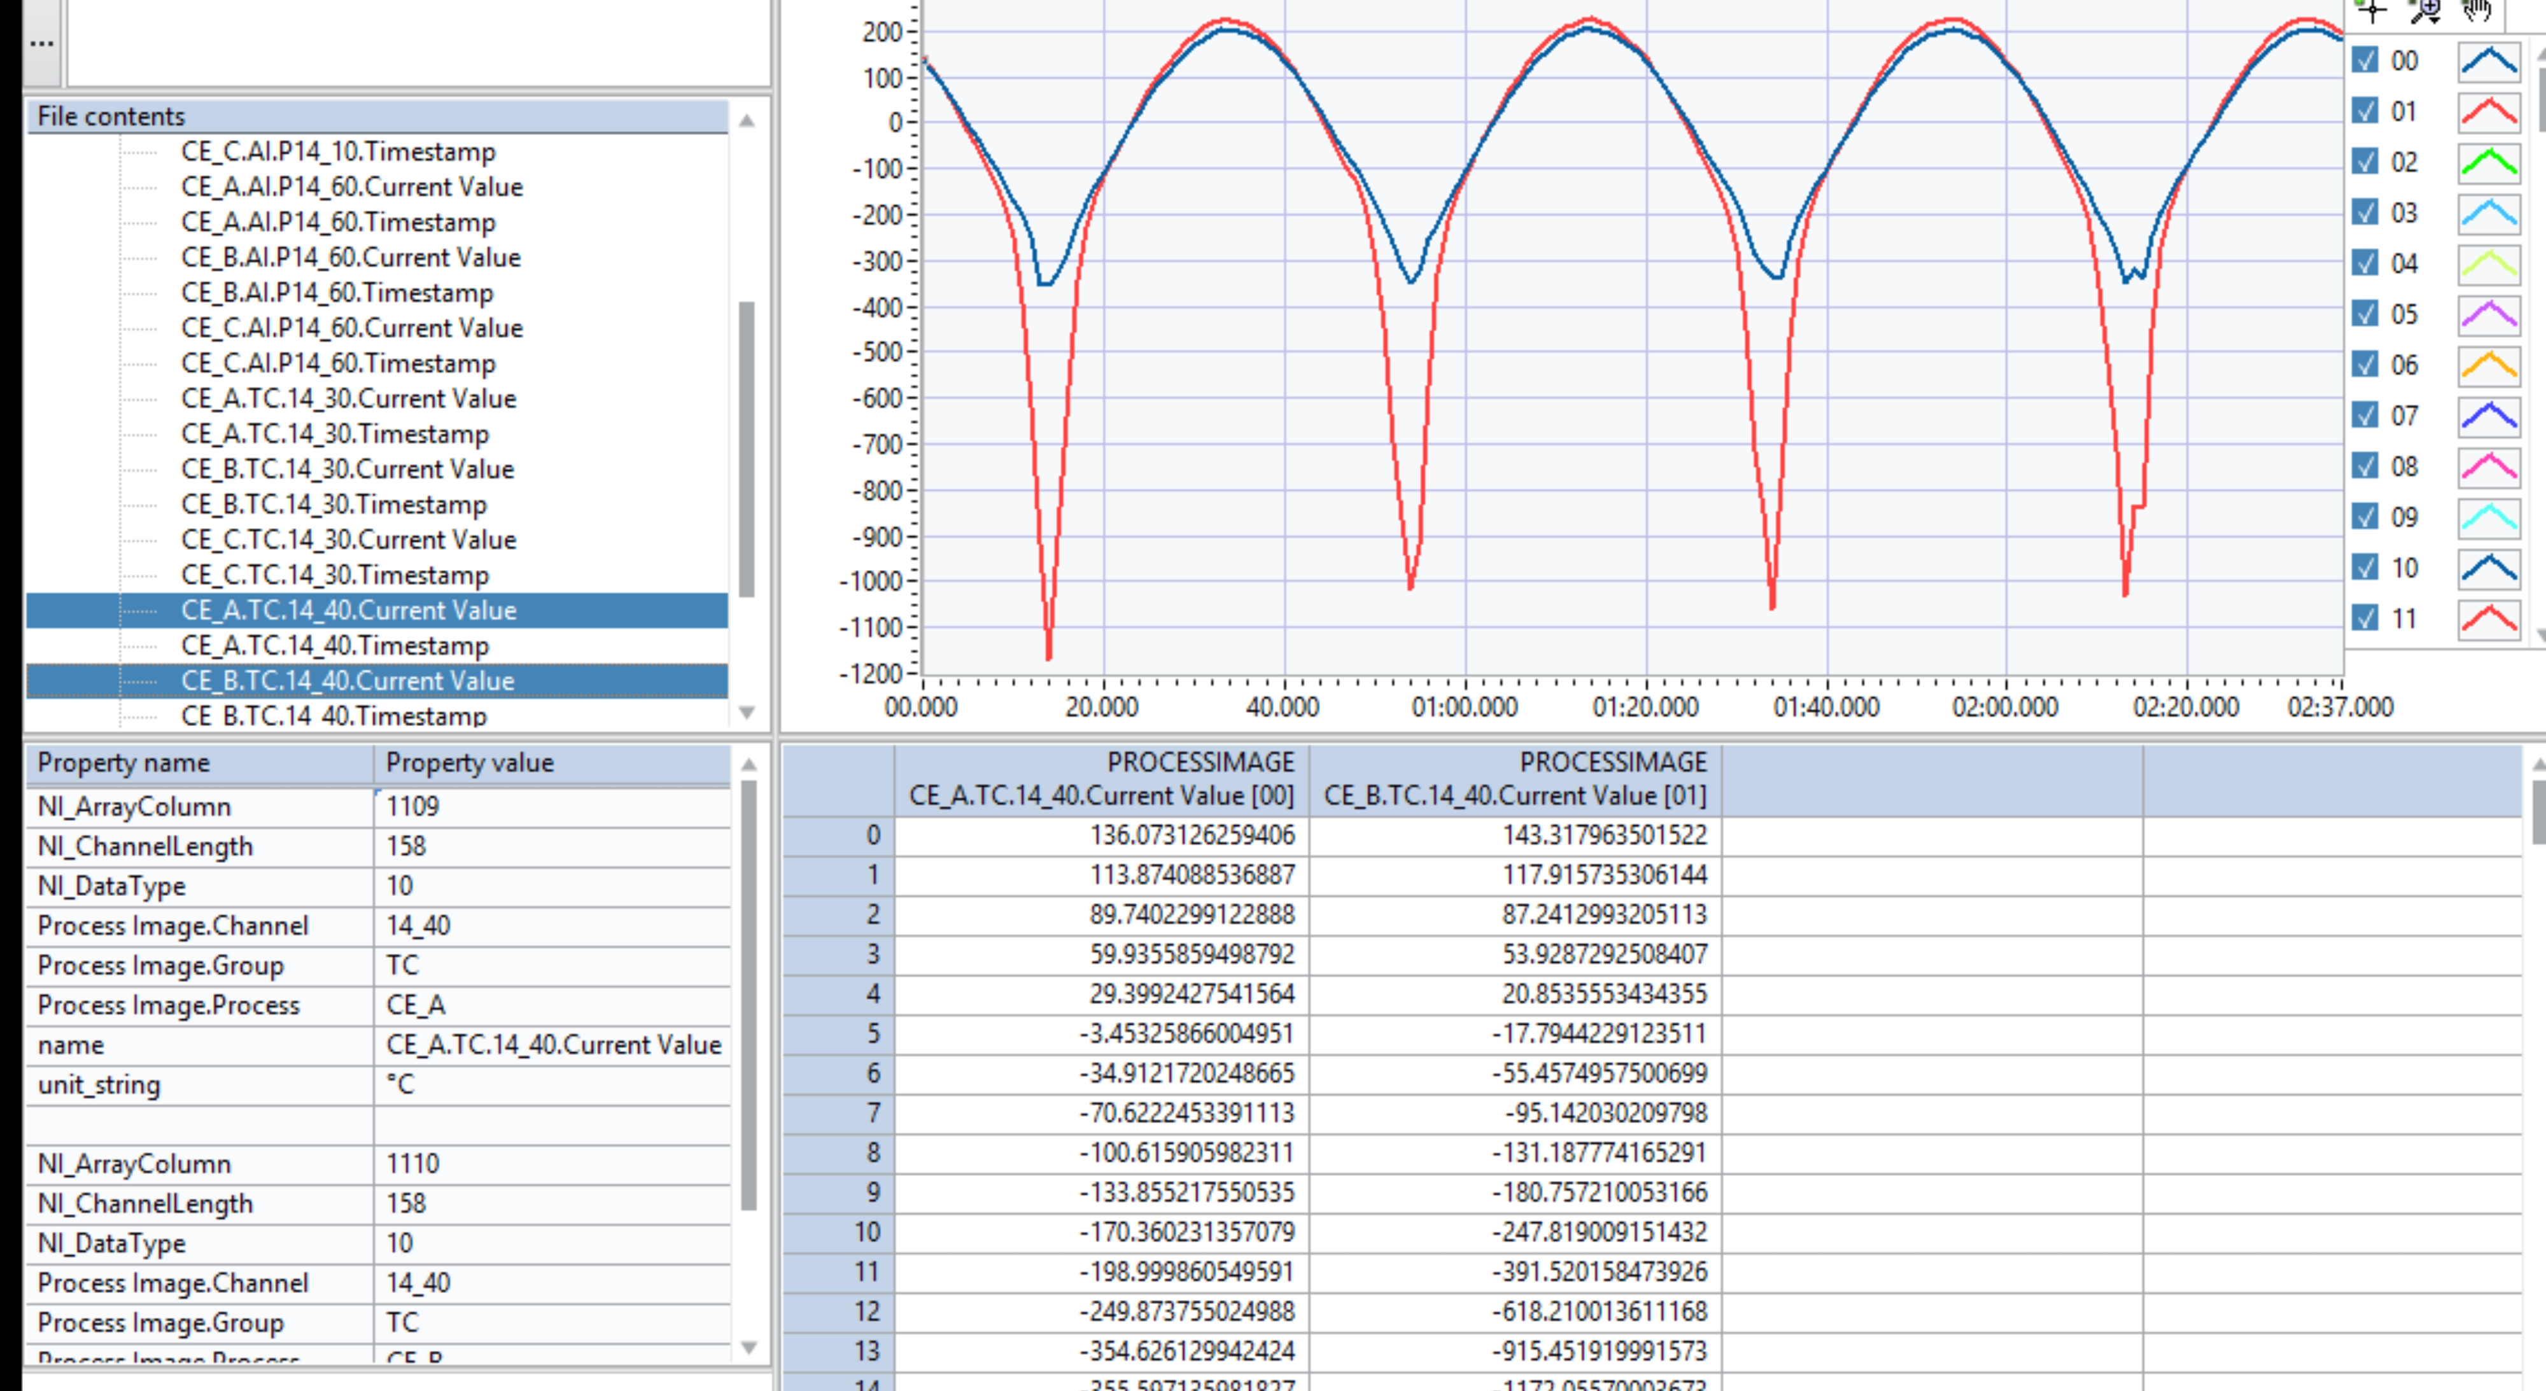
Task: Toggle plot 05 visibility checkbox
Action: (2364, 314)
